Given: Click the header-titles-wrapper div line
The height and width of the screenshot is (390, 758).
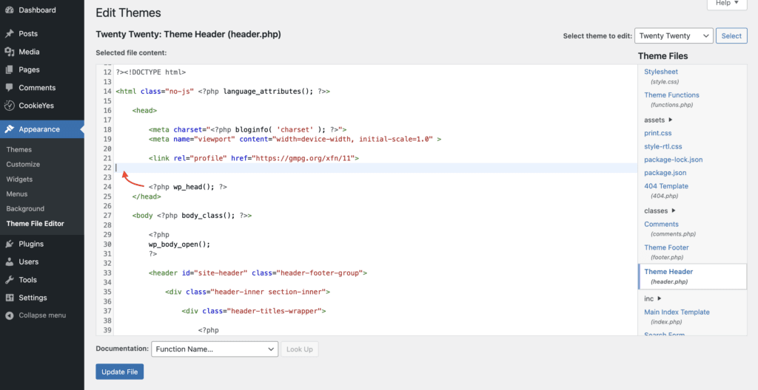Looking at the screenshot, I should (x=254, y=311).
